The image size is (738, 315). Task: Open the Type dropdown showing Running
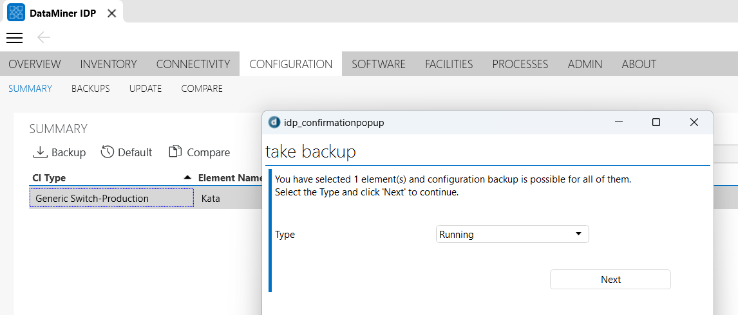click(513, 234)
